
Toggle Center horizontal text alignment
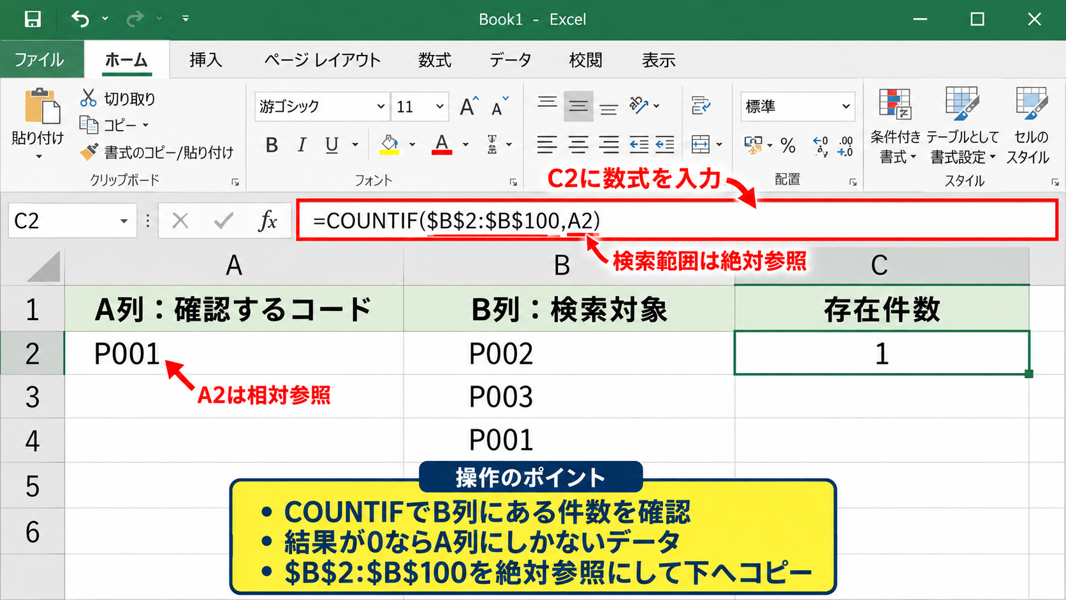click(x=578, y=145)
